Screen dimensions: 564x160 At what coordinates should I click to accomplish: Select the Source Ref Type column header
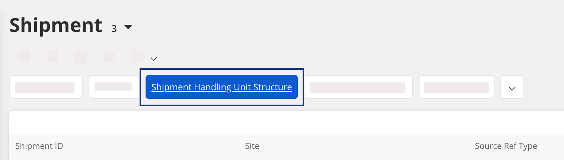click(506, 146)
